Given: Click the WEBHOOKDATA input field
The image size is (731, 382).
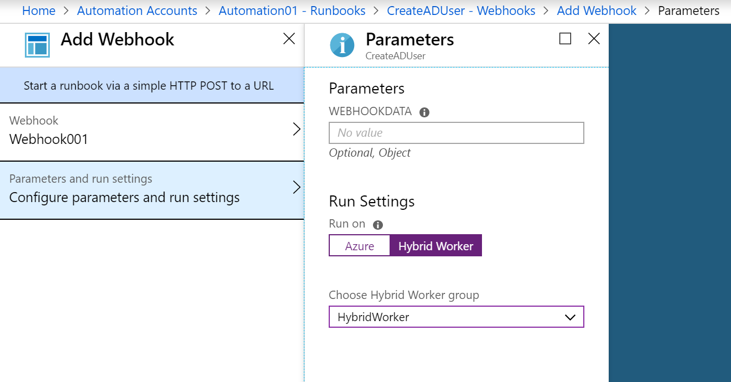Looking at the screenshot, I should [x=456, y=133].
